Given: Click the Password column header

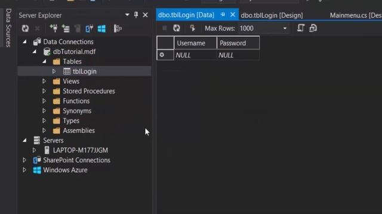Looking at the screenshot, I should [x=238, y=43].
